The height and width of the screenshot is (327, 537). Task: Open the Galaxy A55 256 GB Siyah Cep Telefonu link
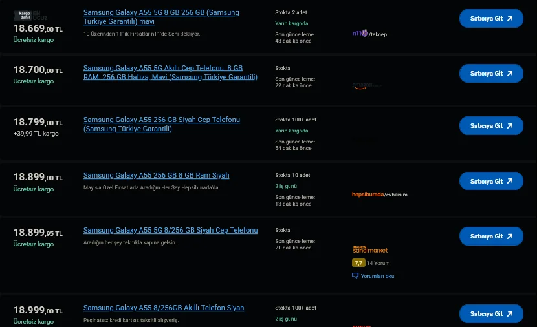pyautogui.click(x=162, y=124)
